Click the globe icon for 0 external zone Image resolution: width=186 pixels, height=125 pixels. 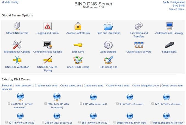(x=93, y=97)
